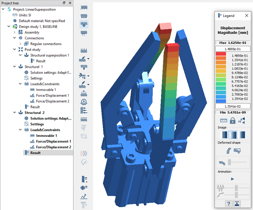Select Immovable 1 under Structural 1

click(x=46, y=90)
